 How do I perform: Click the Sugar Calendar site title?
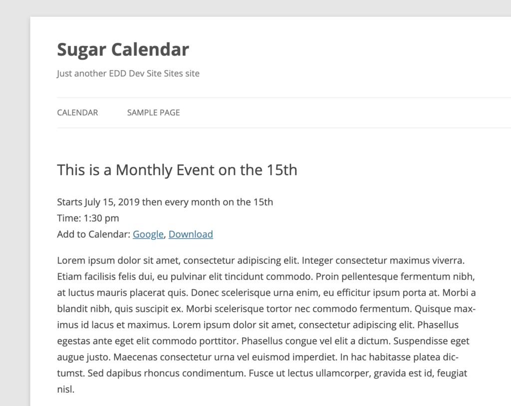[123, 49]
